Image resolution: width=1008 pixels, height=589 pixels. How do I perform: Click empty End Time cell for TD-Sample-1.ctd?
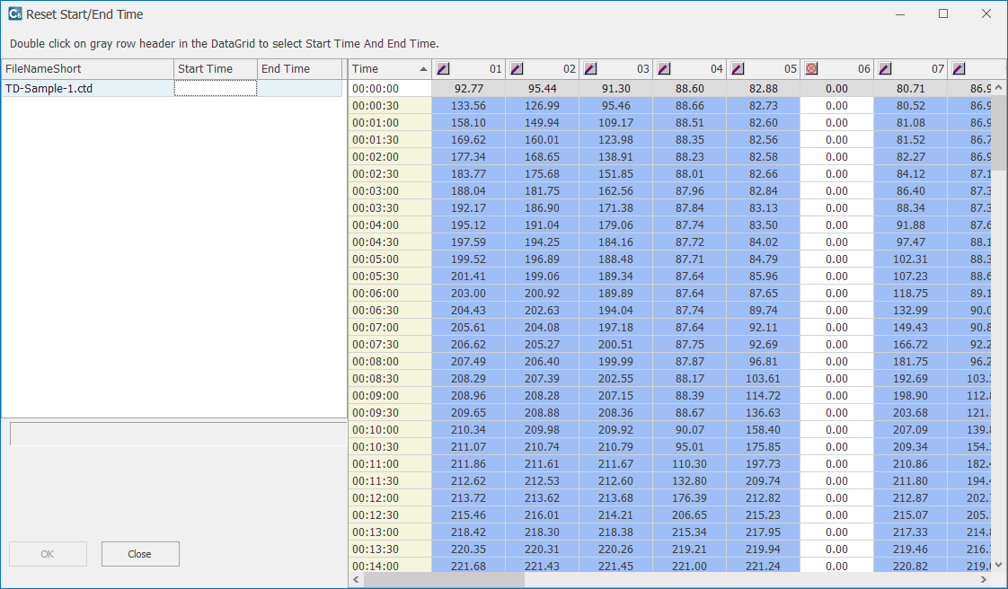point(299,88)
